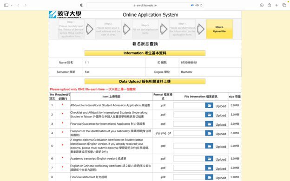
Task: Show the tab overview
Action: click(x=284, y=5)
